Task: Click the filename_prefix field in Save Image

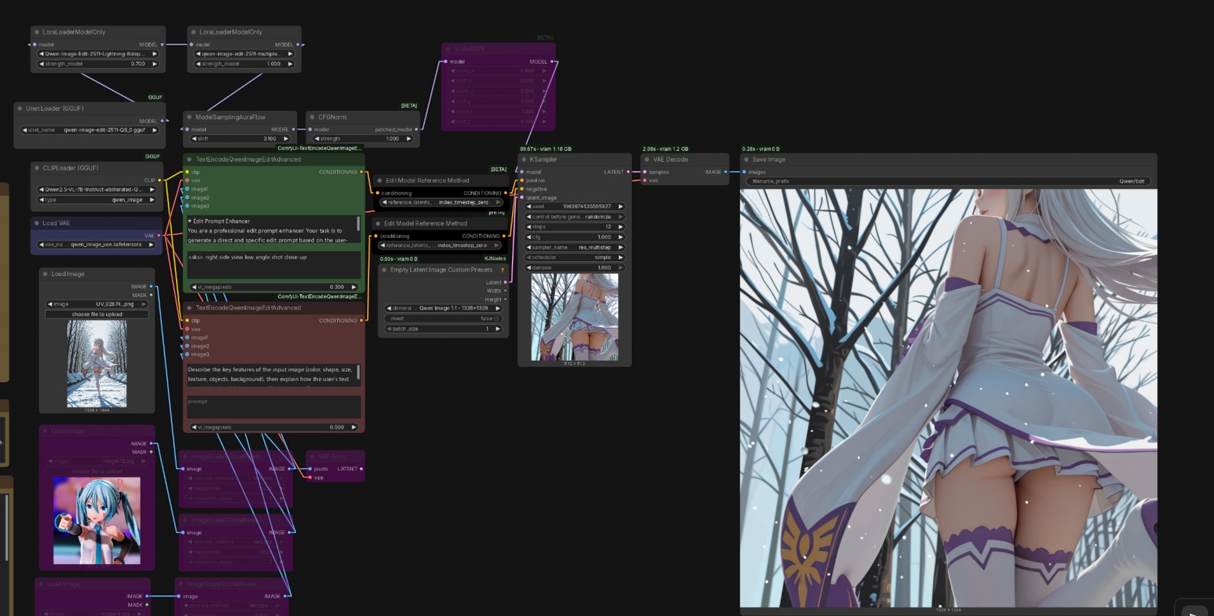Action: pos(948,181)
